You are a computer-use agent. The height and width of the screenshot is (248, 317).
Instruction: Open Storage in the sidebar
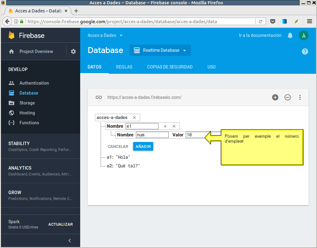coord(27,103)
